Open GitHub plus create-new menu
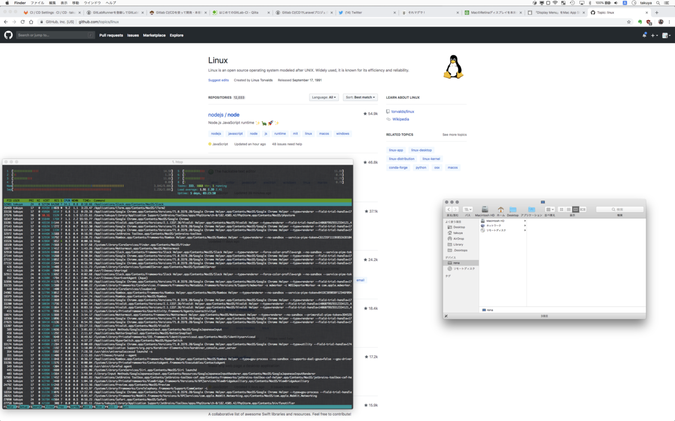Viewport: 675px width, 421px height. click(654, 35)
